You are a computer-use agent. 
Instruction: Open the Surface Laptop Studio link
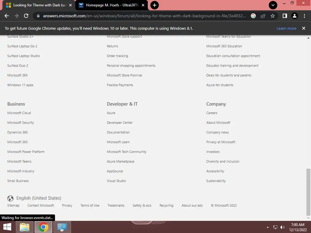tap(23, 56)
